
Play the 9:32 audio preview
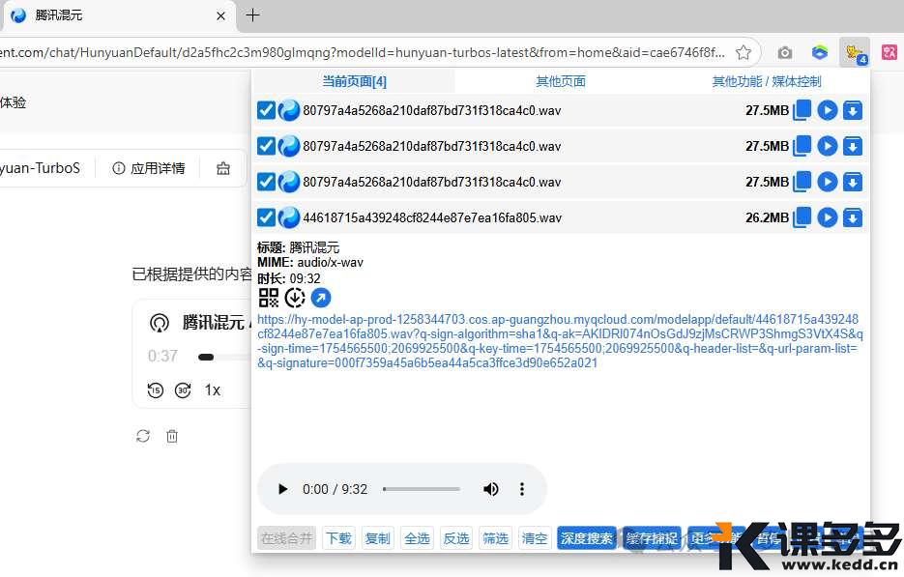(282, 489)
